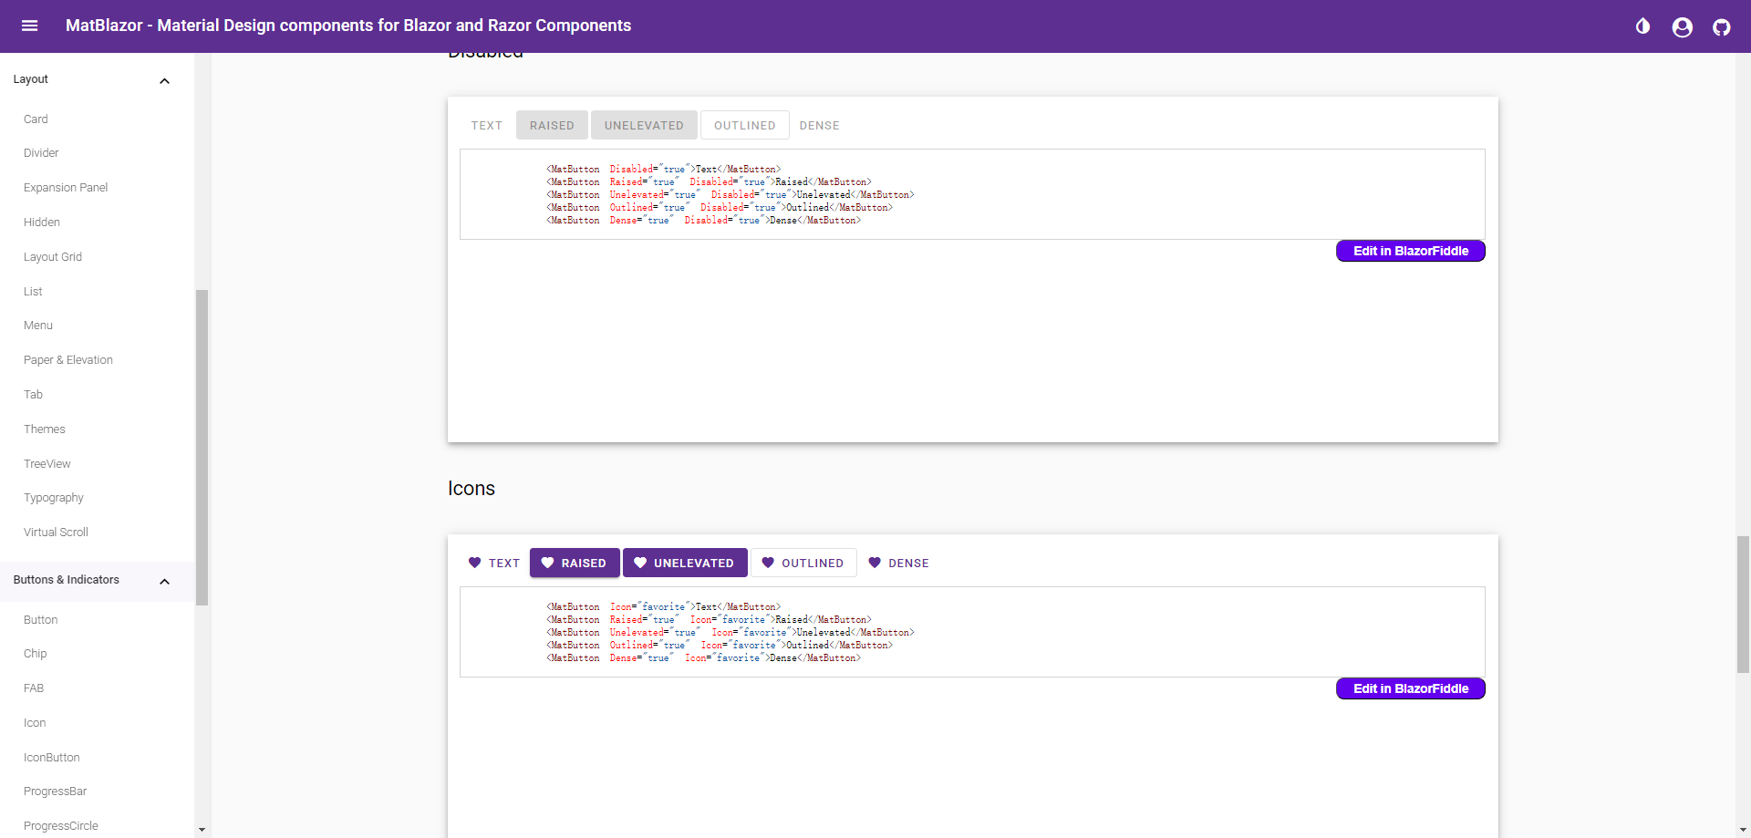Open the Themes sidebar item
The height and width of the screenshot is (838, 1751).
coord(45,429)
